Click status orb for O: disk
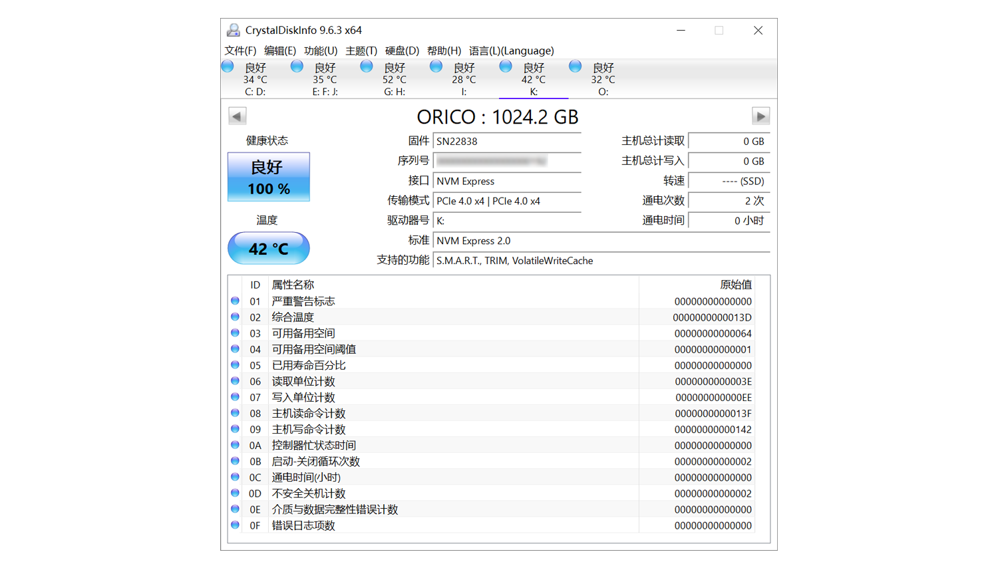Screen dimensions: 998x570 (576, 67)
